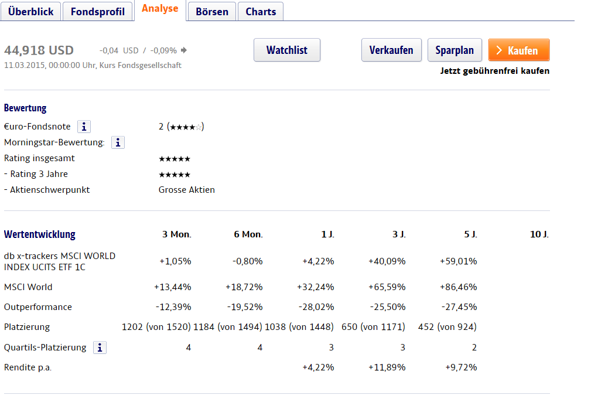Click the 'MSCI World' row label
Image resolution: width=591 pixels, height=395 pixels.
coord(28,287)
